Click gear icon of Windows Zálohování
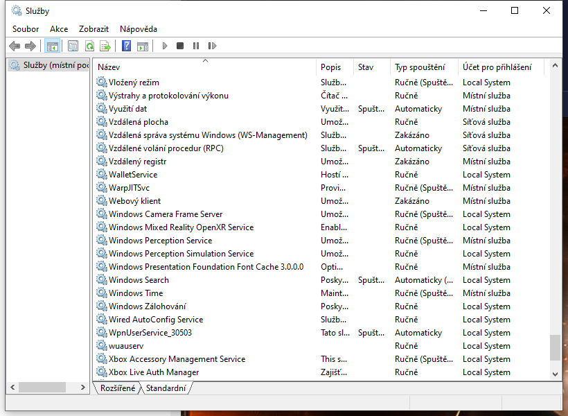This screenshot has height=416, width=568. [102, 306]
